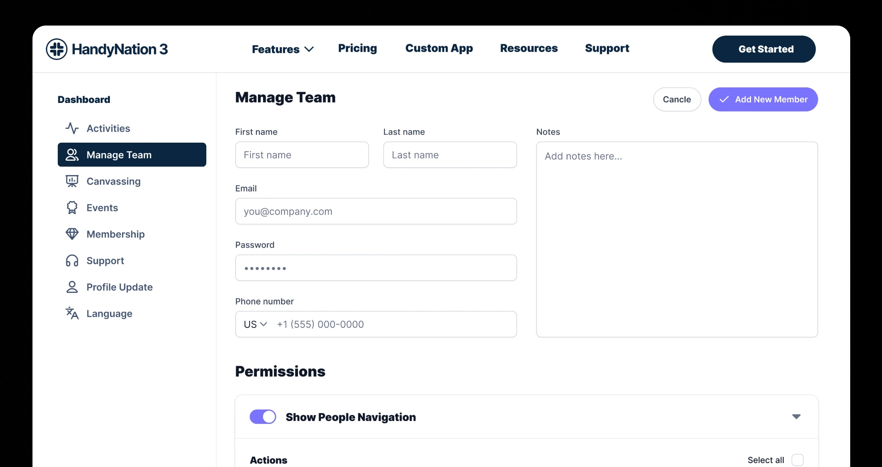This screenshot has height=467, width=882.
Task: Check the Select all checkbox
Action: click(798, 460)
